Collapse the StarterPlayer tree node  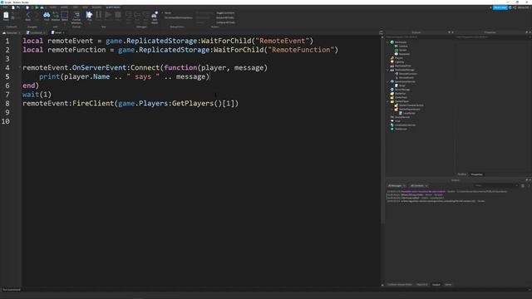coord(388,101)
